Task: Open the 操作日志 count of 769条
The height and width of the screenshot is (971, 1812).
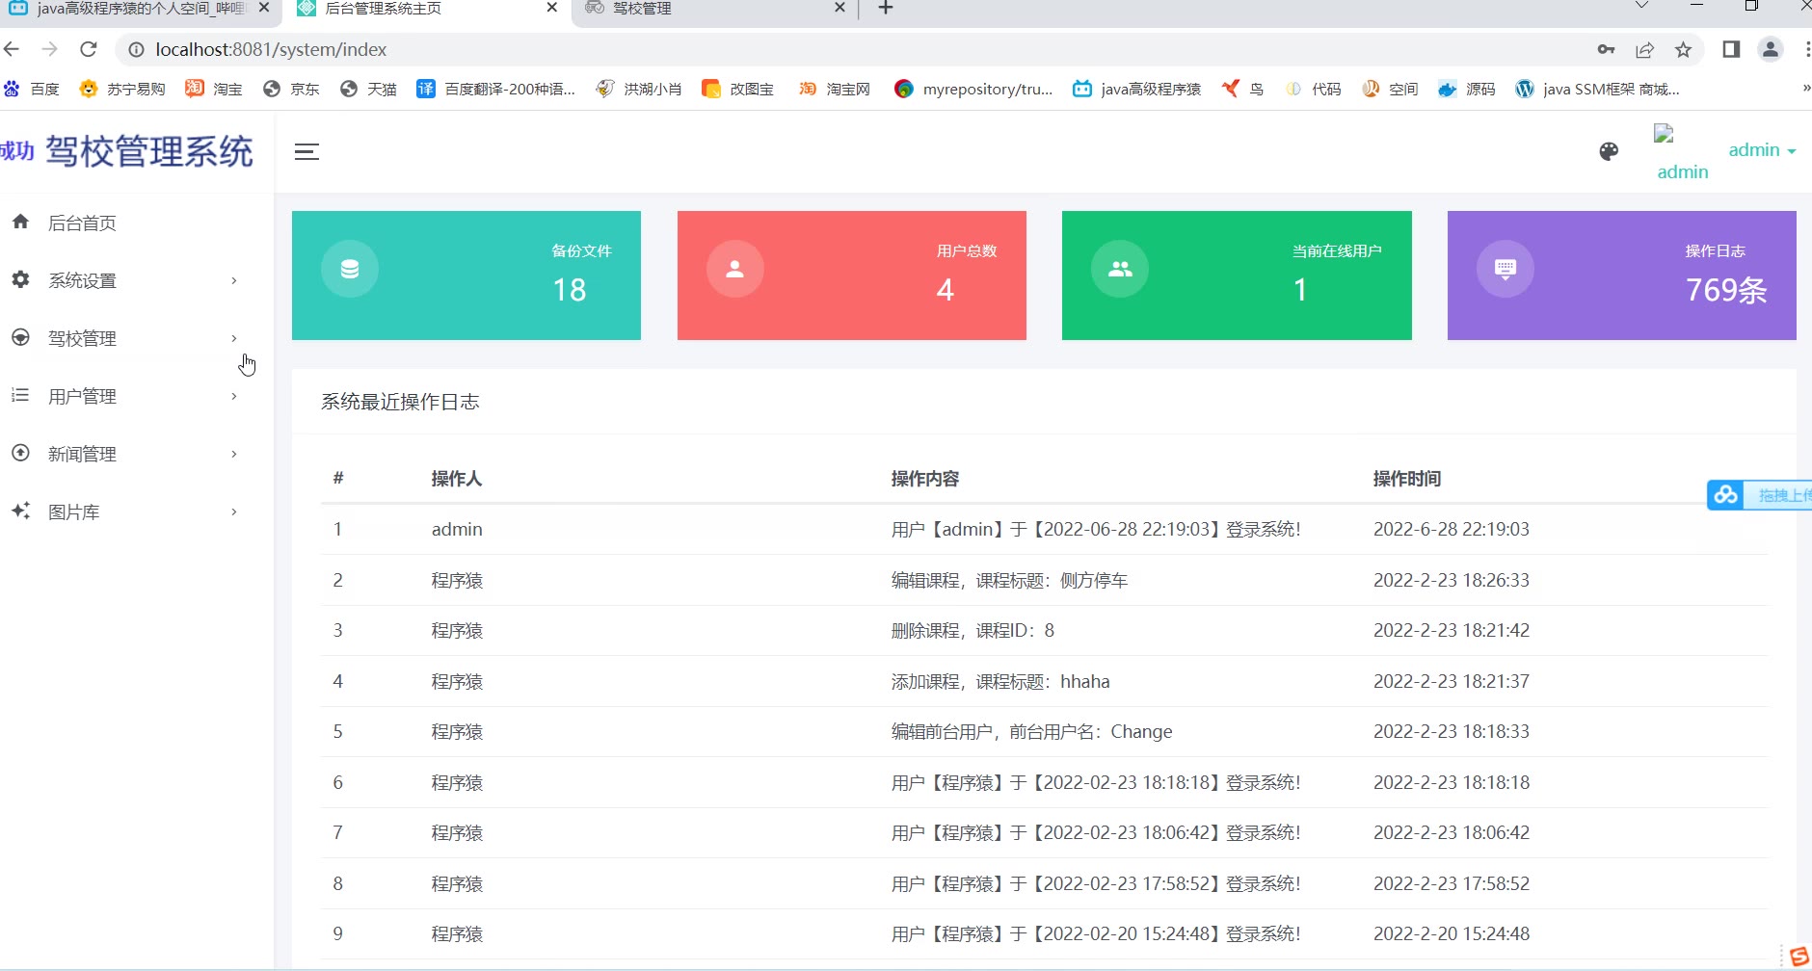Action: [x=1726, y=290]
